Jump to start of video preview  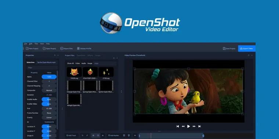tap(178, 126)
